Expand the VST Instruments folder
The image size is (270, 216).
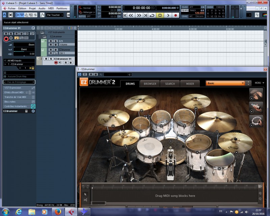pyautogui.click(x=42, y=32)
